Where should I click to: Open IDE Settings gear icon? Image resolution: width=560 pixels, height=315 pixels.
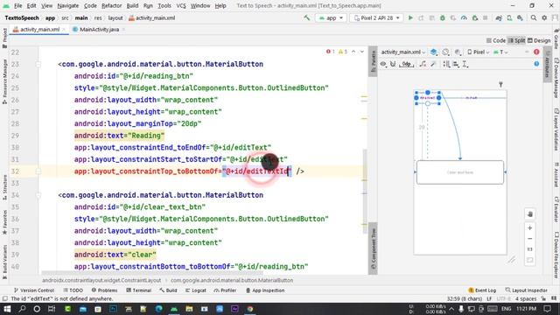point(544,17)
